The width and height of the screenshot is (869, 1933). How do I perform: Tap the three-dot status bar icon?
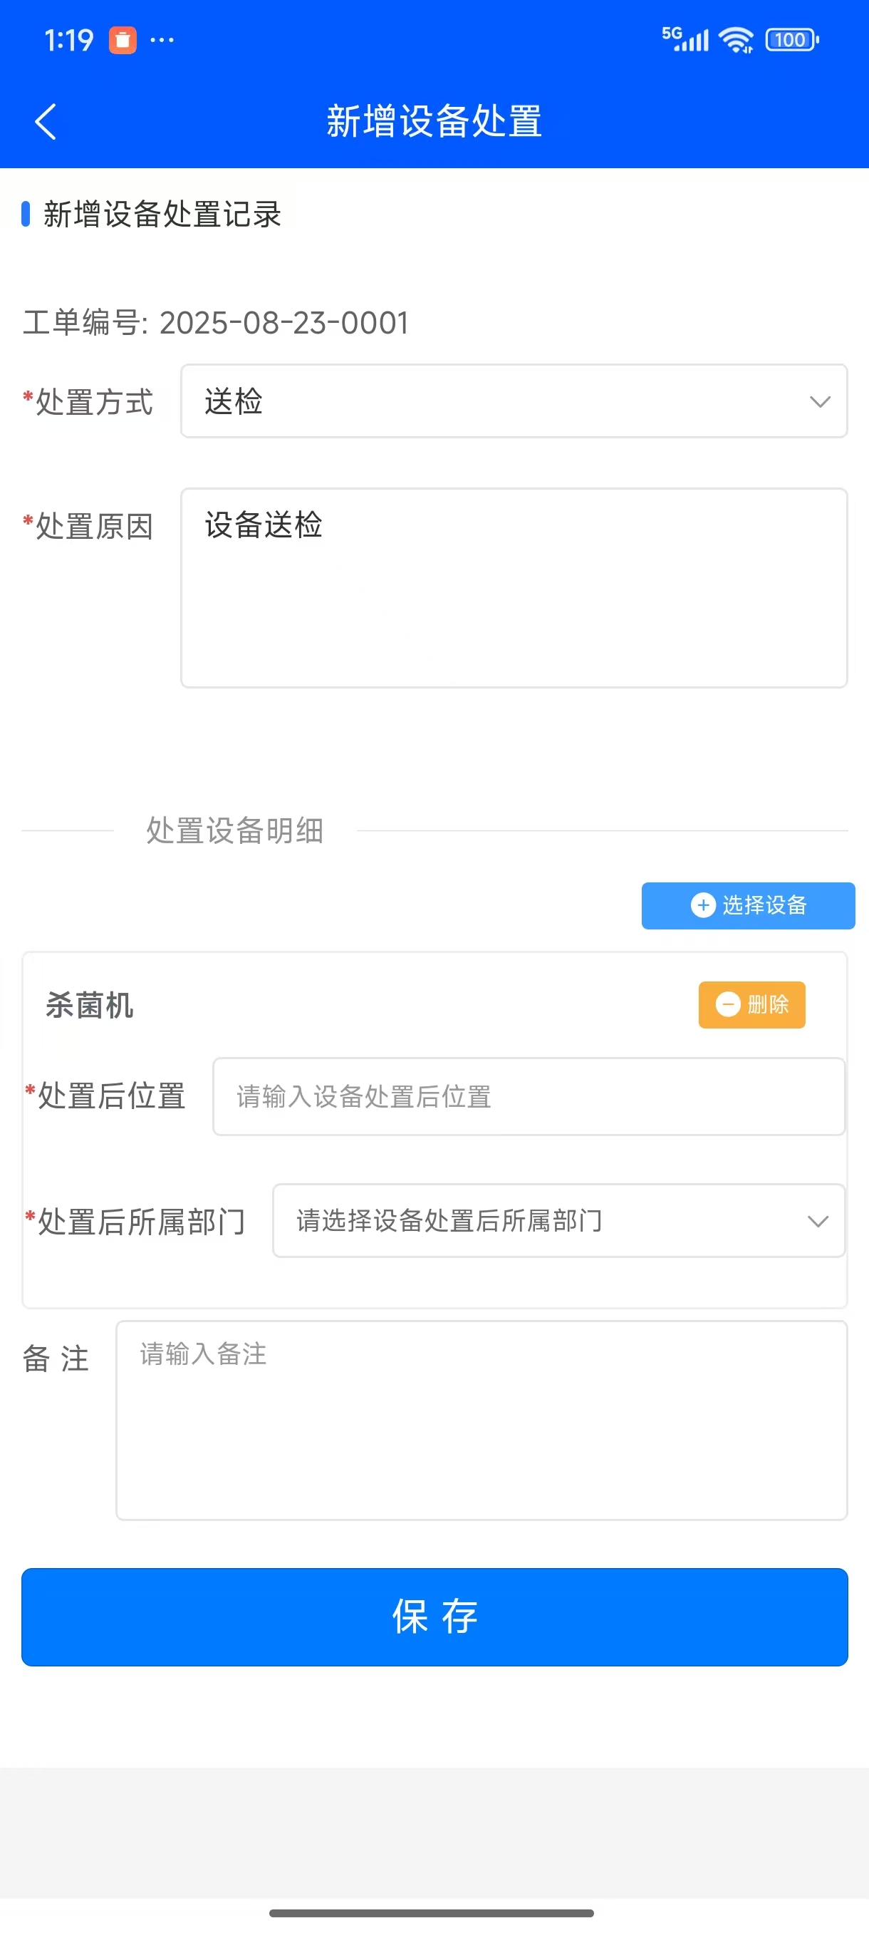(x=162, y=40)
